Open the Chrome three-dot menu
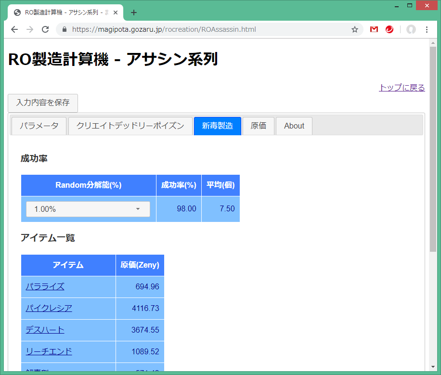This screenshot has width=441, height=375. pos(427,29)
